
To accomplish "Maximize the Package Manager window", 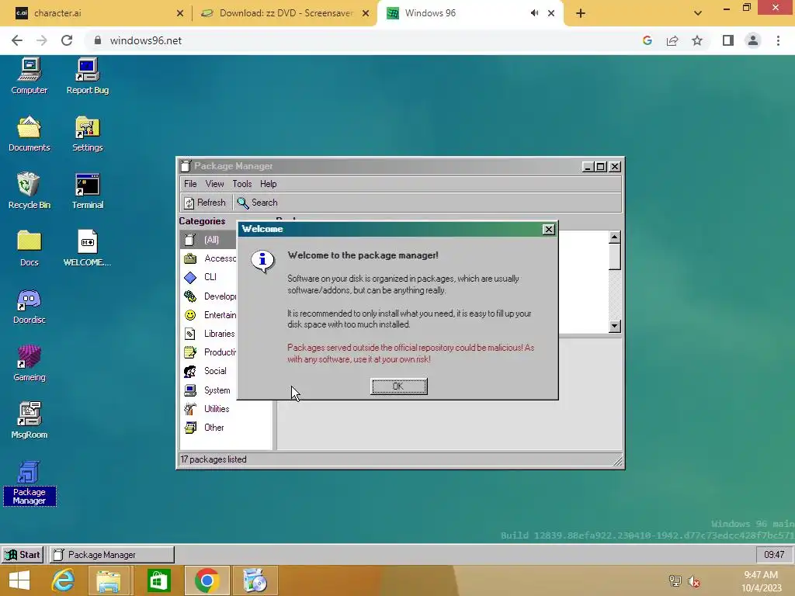I will pyautogui.click(x=601, y=166).
